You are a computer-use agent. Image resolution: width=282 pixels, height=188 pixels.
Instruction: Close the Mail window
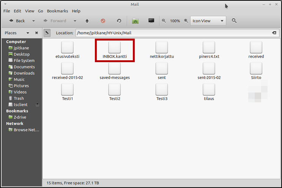coord(276,5)
